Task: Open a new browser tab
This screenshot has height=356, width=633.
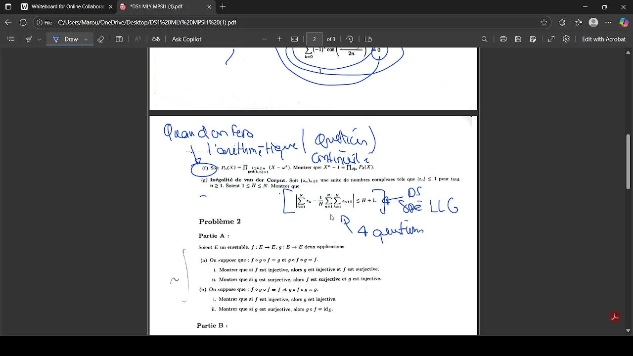Action: pos(223,7)
